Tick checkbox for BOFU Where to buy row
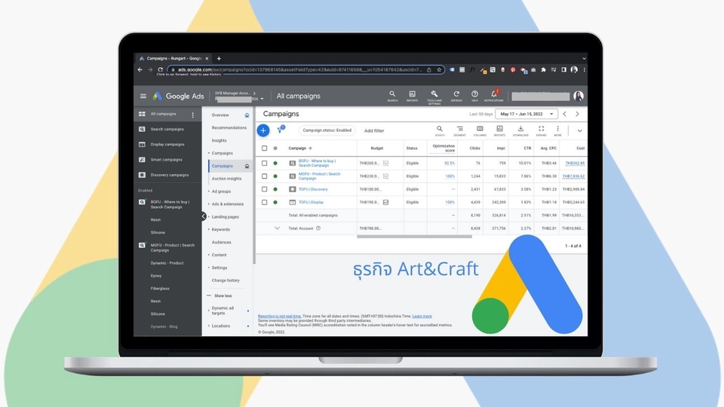Screen dimensions: 724x407 point(265,163)
